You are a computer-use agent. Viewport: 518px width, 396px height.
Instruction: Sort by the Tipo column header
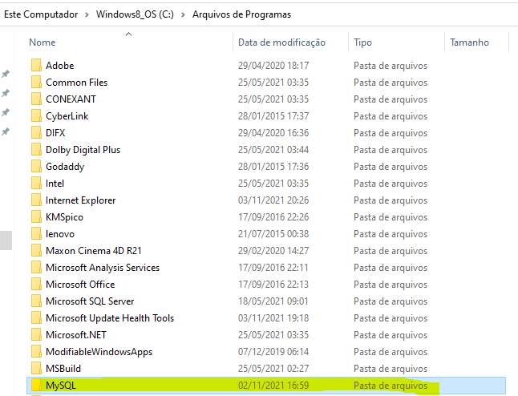362,42
